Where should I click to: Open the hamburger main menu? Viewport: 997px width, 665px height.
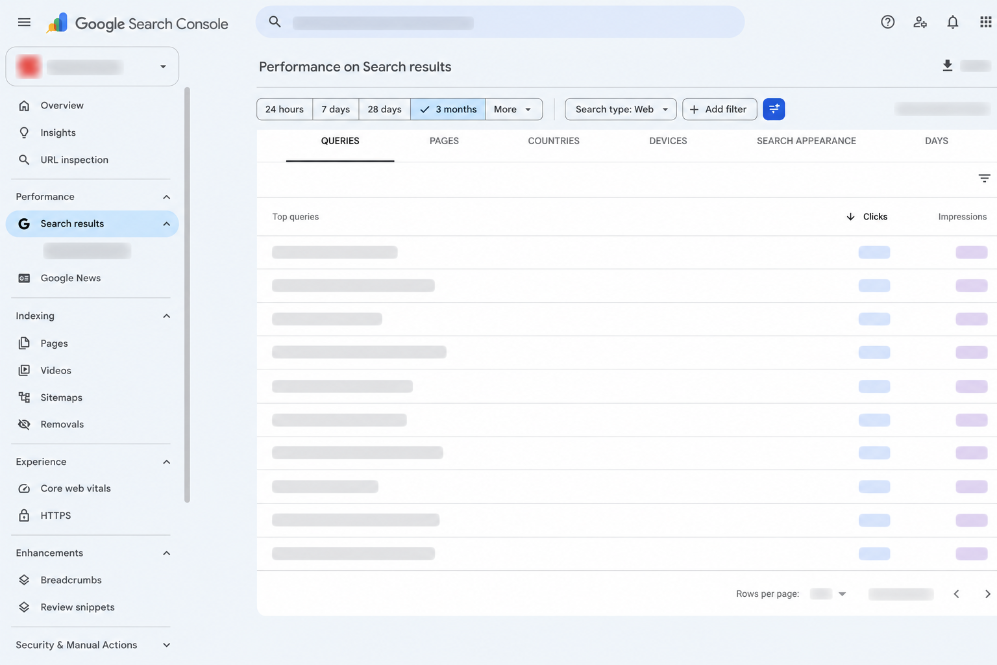[24, 22]
